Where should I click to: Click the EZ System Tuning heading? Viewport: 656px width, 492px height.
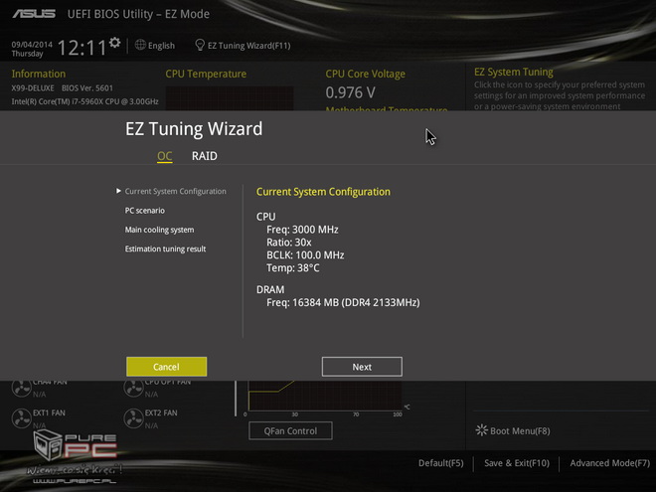[514, 72]
